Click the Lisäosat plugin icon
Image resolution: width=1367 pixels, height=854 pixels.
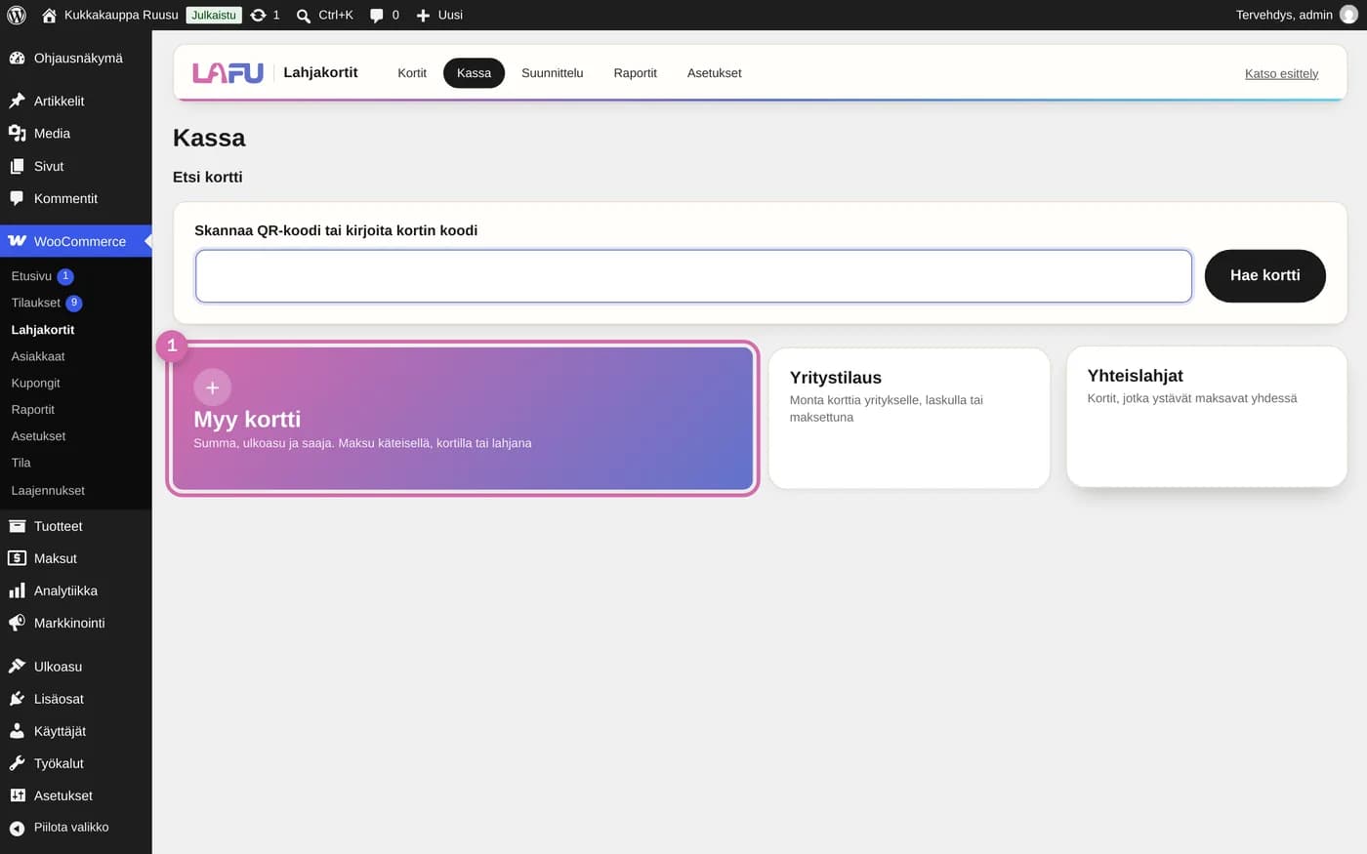tap(17, 699)
